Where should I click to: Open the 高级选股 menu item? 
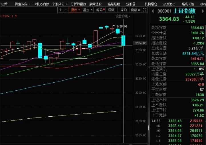pos(114,4)
